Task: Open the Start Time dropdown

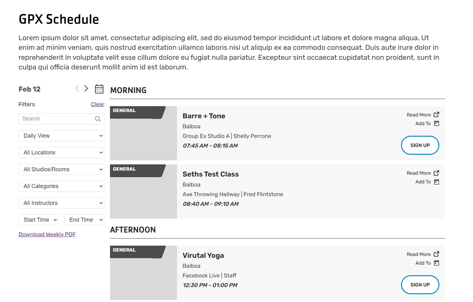Action: coord(39,220)
